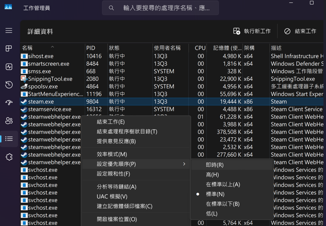Expand 設定優先順序(P) submenu arrow
Viewport: 326px width, 226px height.
184,164
